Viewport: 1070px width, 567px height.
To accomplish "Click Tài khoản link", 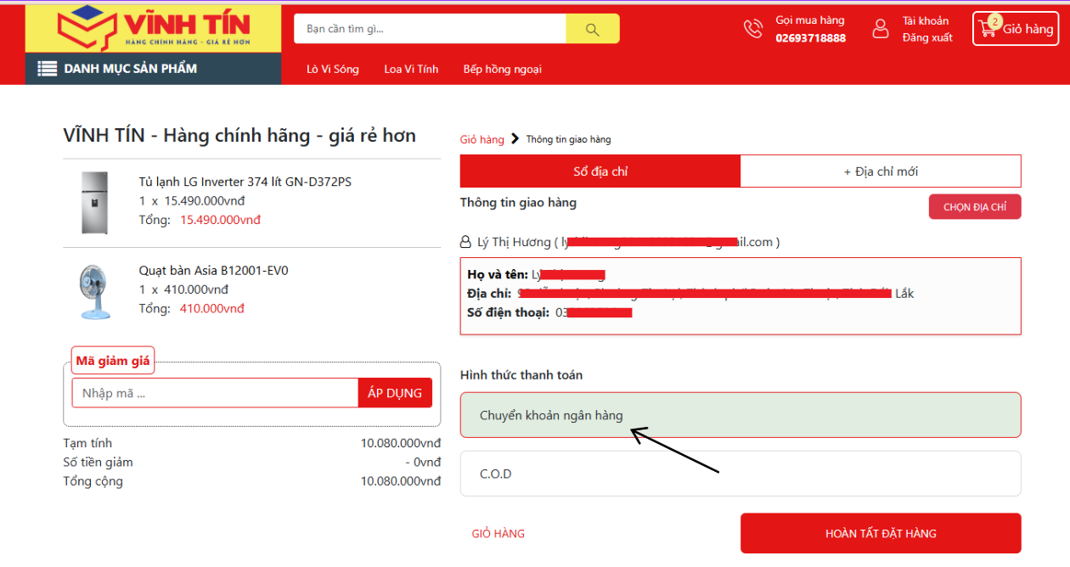I will 926,20.
